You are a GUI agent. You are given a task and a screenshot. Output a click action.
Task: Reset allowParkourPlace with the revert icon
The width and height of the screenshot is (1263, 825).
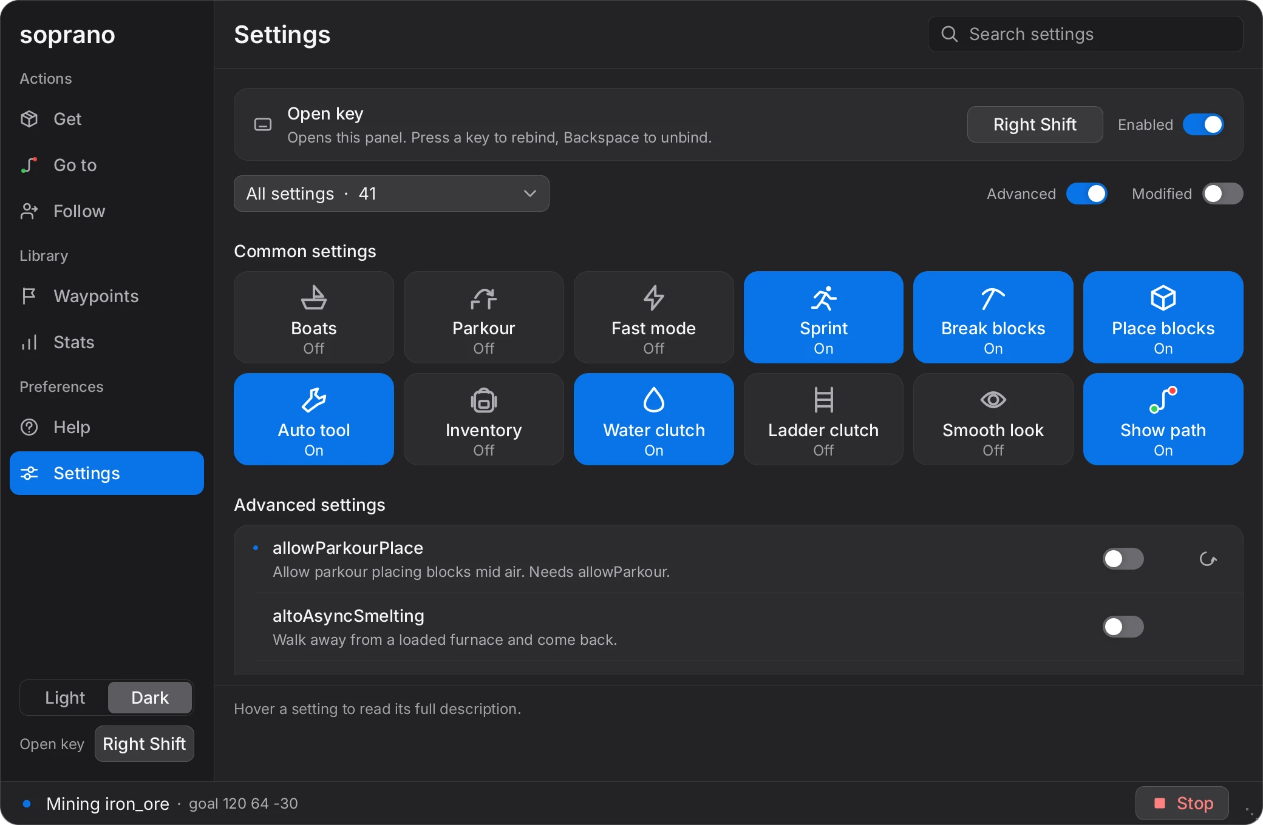(x=1208, y=559)
